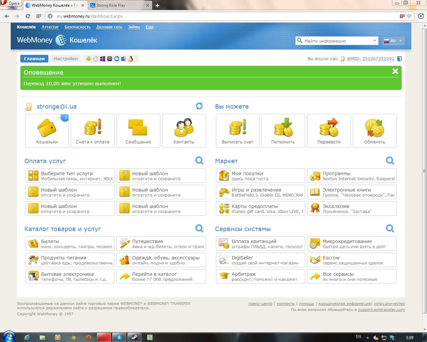Open Продукты питания catalog category
The image size is (427, 342).
click(x=70, y=260)
